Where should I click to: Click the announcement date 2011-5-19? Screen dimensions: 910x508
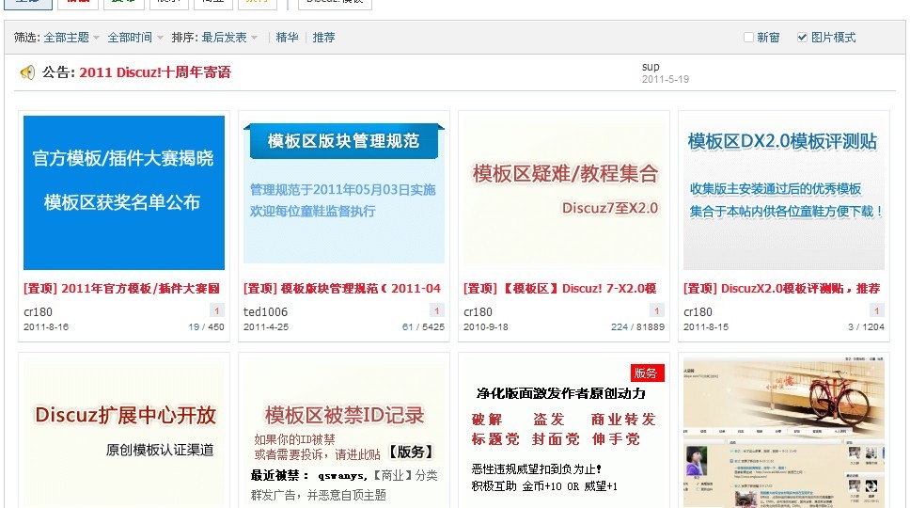click(x=665, y=79)
